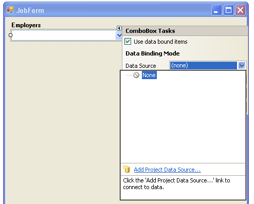Viewport: 254px width, 204px height.
Task: Click the database icon beside Add Project Data Source
Action: 126,169
